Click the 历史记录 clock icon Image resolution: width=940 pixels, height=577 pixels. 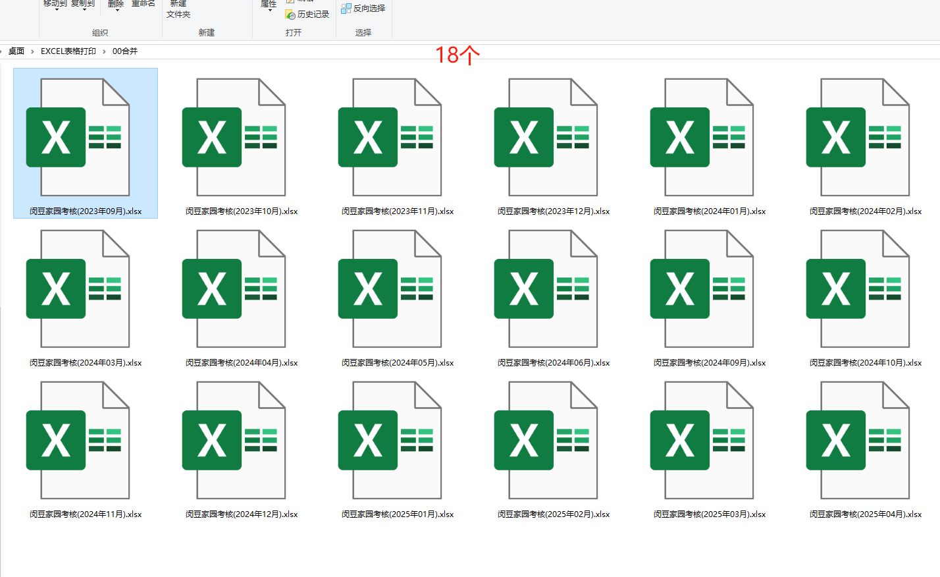point(290,14)
